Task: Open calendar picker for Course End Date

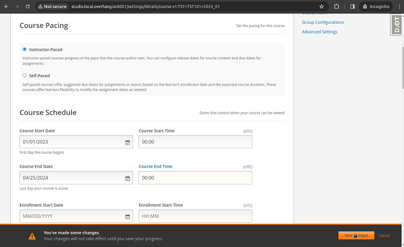Action: pos(128,178)
